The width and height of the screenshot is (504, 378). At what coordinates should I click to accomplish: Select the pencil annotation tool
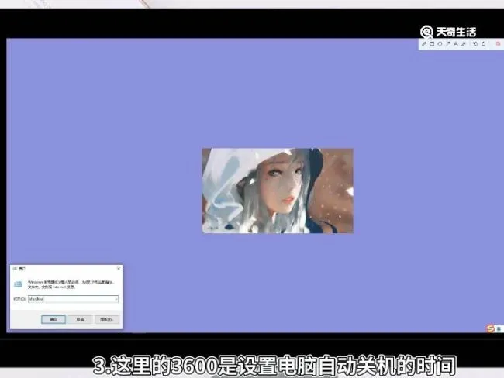click(x=424, y=44)
